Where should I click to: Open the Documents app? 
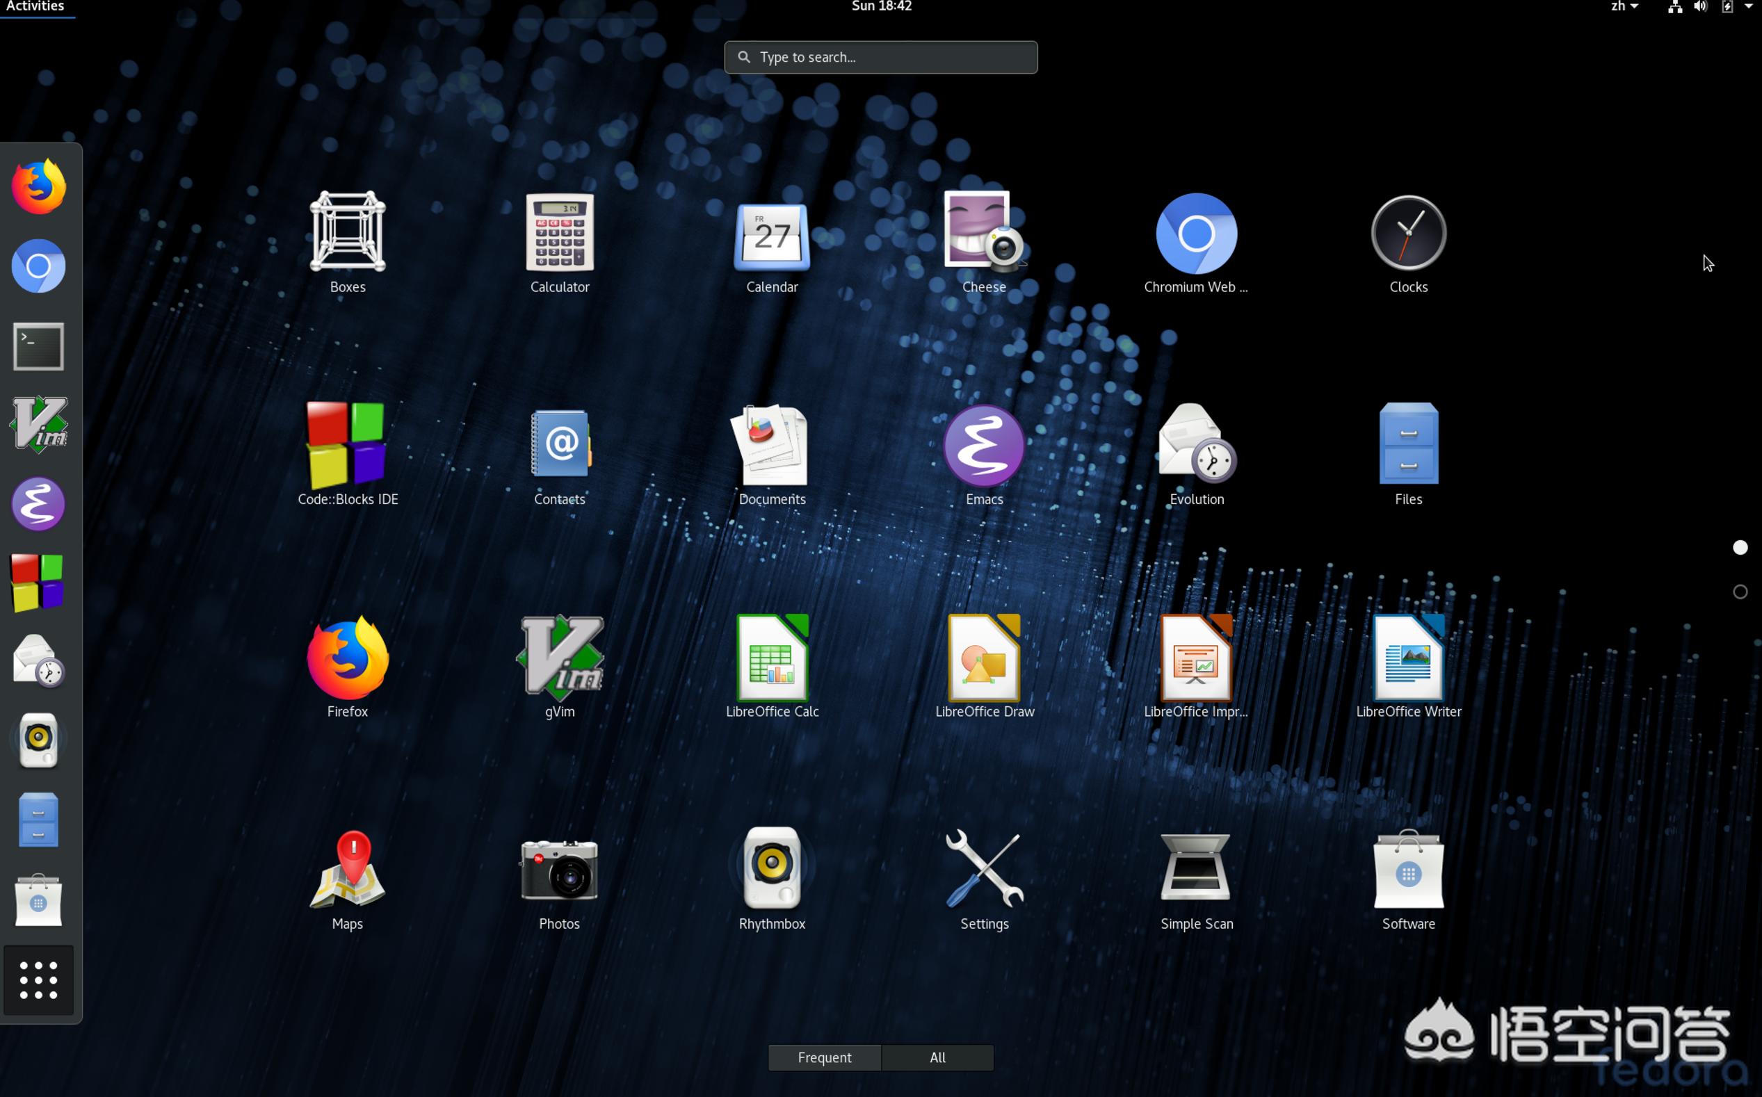(771, 454)
